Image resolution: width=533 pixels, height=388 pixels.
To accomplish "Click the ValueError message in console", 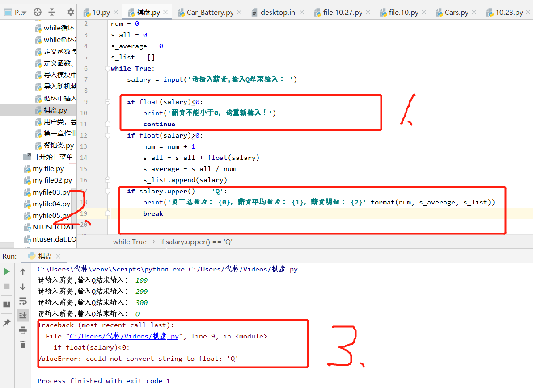I will pyautogui.click(x=138, y=359).
